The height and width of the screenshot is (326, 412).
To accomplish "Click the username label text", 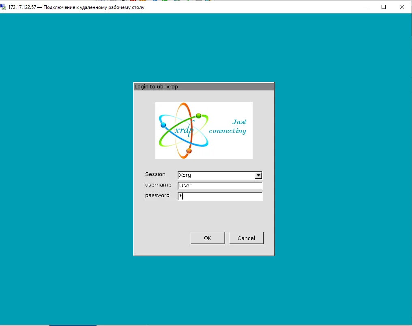I will pyautogui.click(x=158, y=185).
